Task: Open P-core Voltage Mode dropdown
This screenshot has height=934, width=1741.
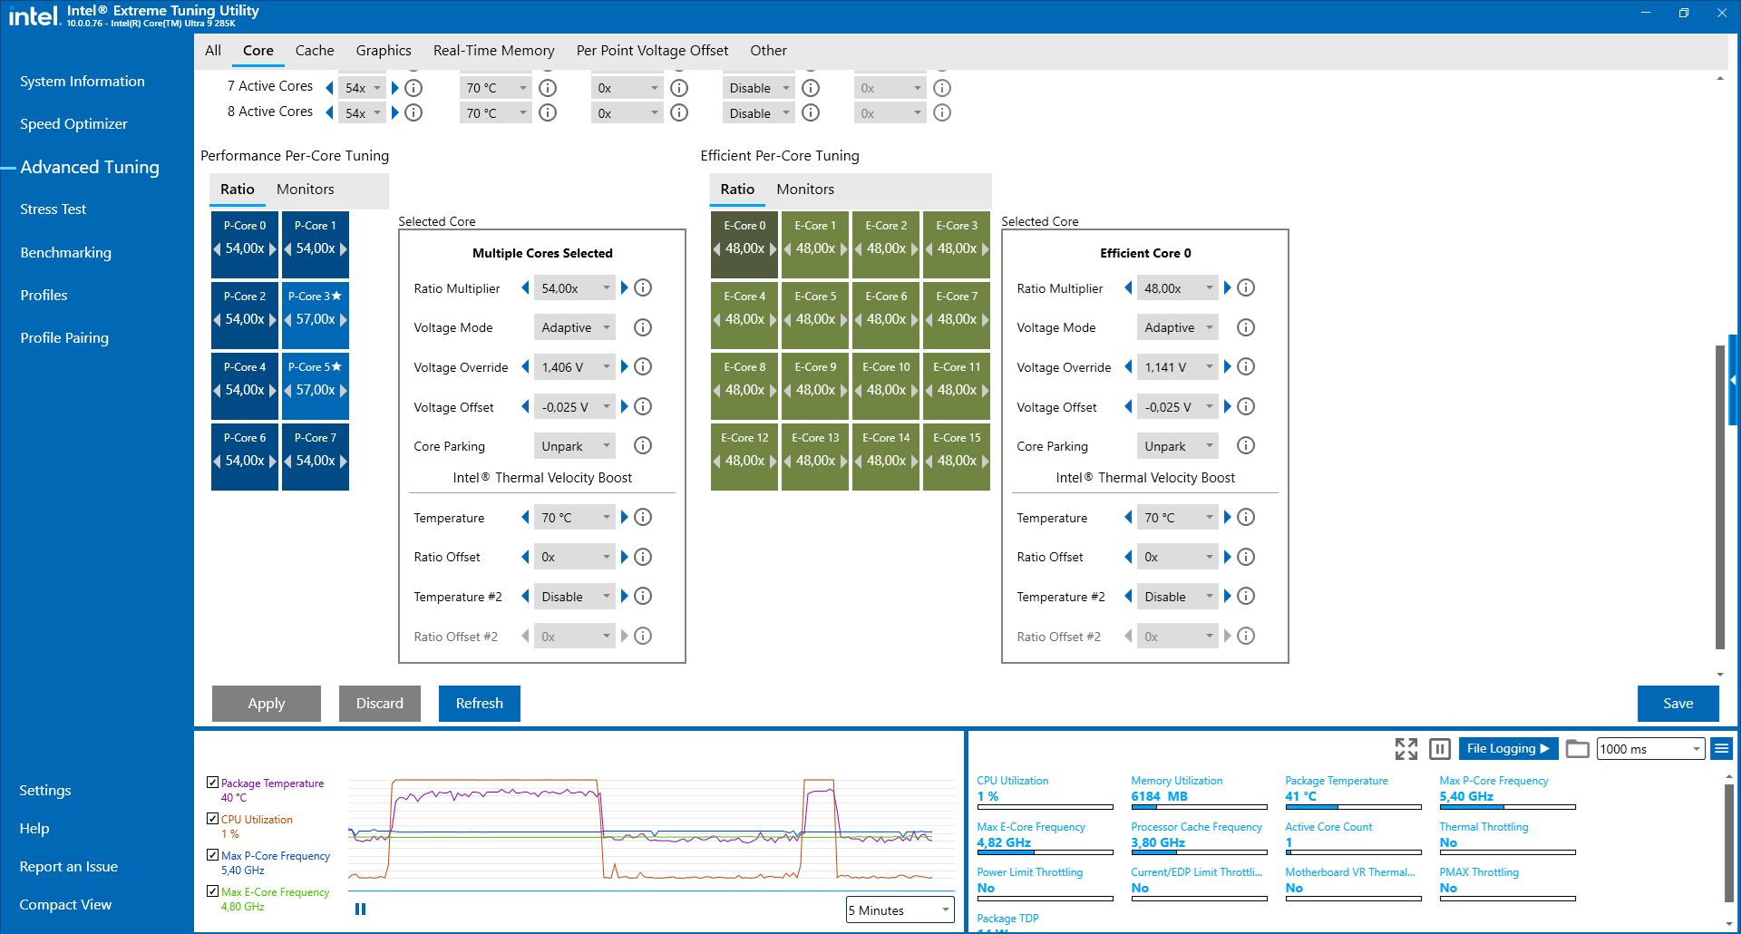Action: click(575, 327)
